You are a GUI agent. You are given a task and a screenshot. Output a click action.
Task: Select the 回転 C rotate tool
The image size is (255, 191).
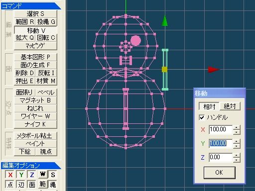(x=46, y=38)
